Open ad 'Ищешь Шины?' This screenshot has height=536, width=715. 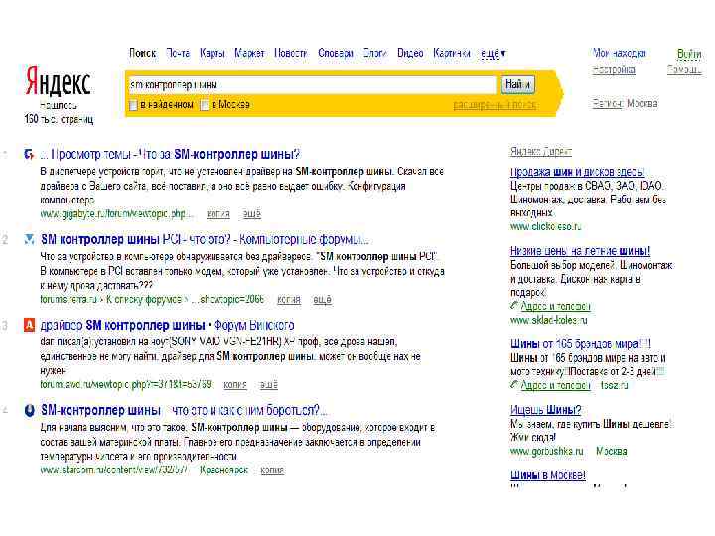click(545, 410)
